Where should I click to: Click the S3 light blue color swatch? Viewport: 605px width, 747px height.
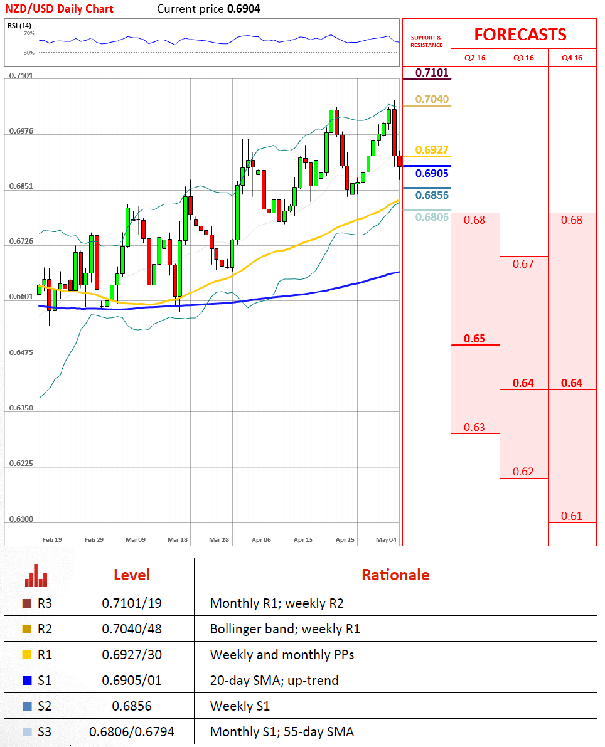click(27, 732)
